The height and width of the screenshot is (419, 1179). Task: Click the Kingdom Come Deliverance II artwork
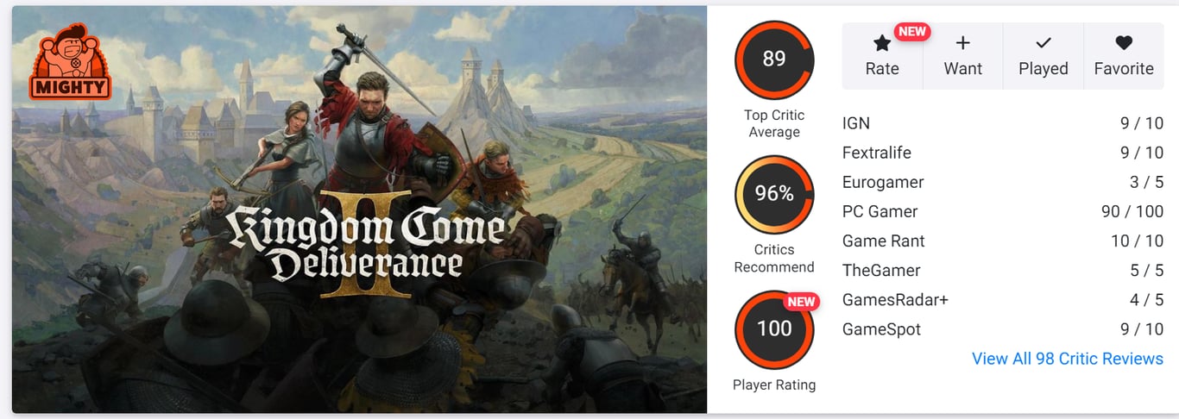(x=359, y=209)
